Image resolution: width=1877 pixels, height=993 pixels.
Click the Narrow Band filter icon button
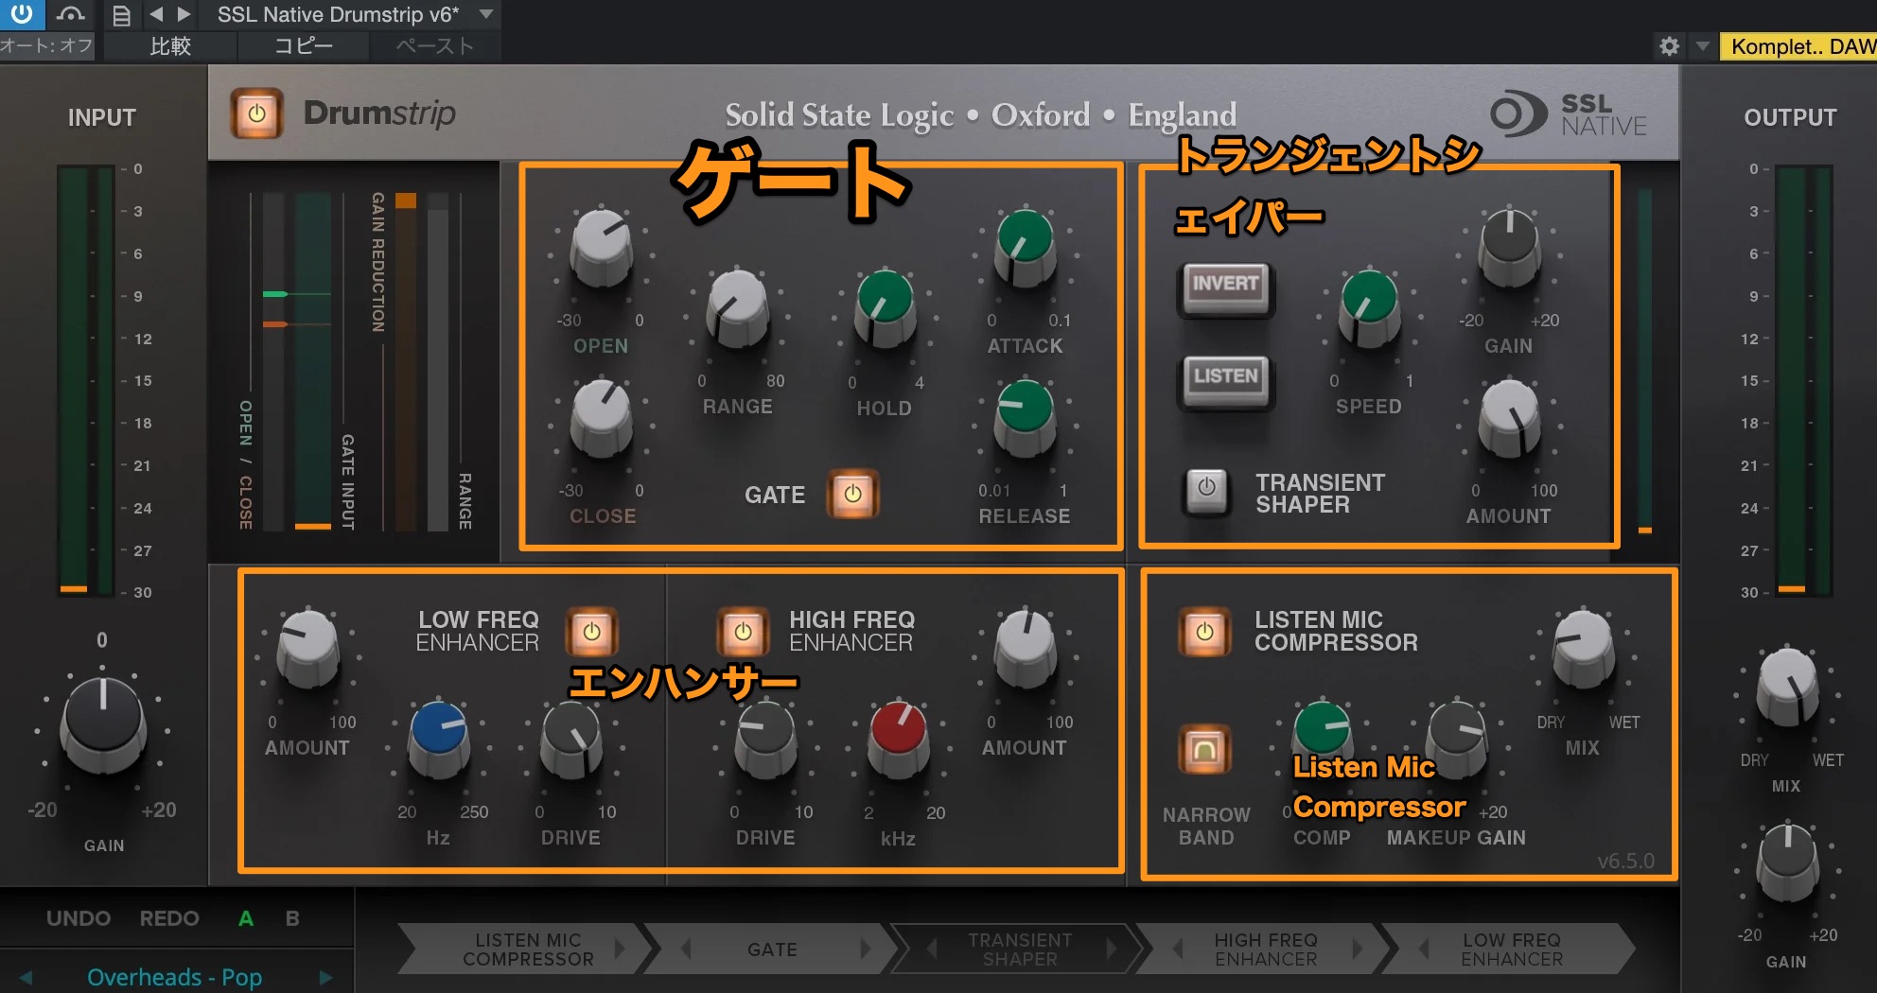(1204, 751)
